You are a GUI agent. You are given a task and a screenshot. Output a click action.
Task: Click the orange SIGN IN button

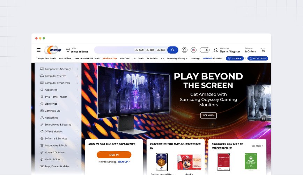click(114, 155)
